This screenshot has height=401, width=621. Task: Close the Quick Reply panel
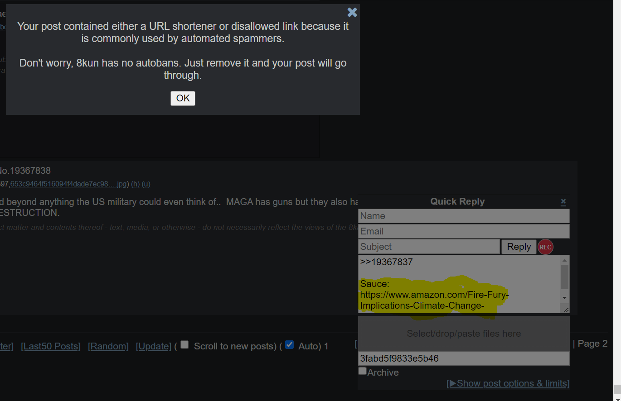coord(563,201)
